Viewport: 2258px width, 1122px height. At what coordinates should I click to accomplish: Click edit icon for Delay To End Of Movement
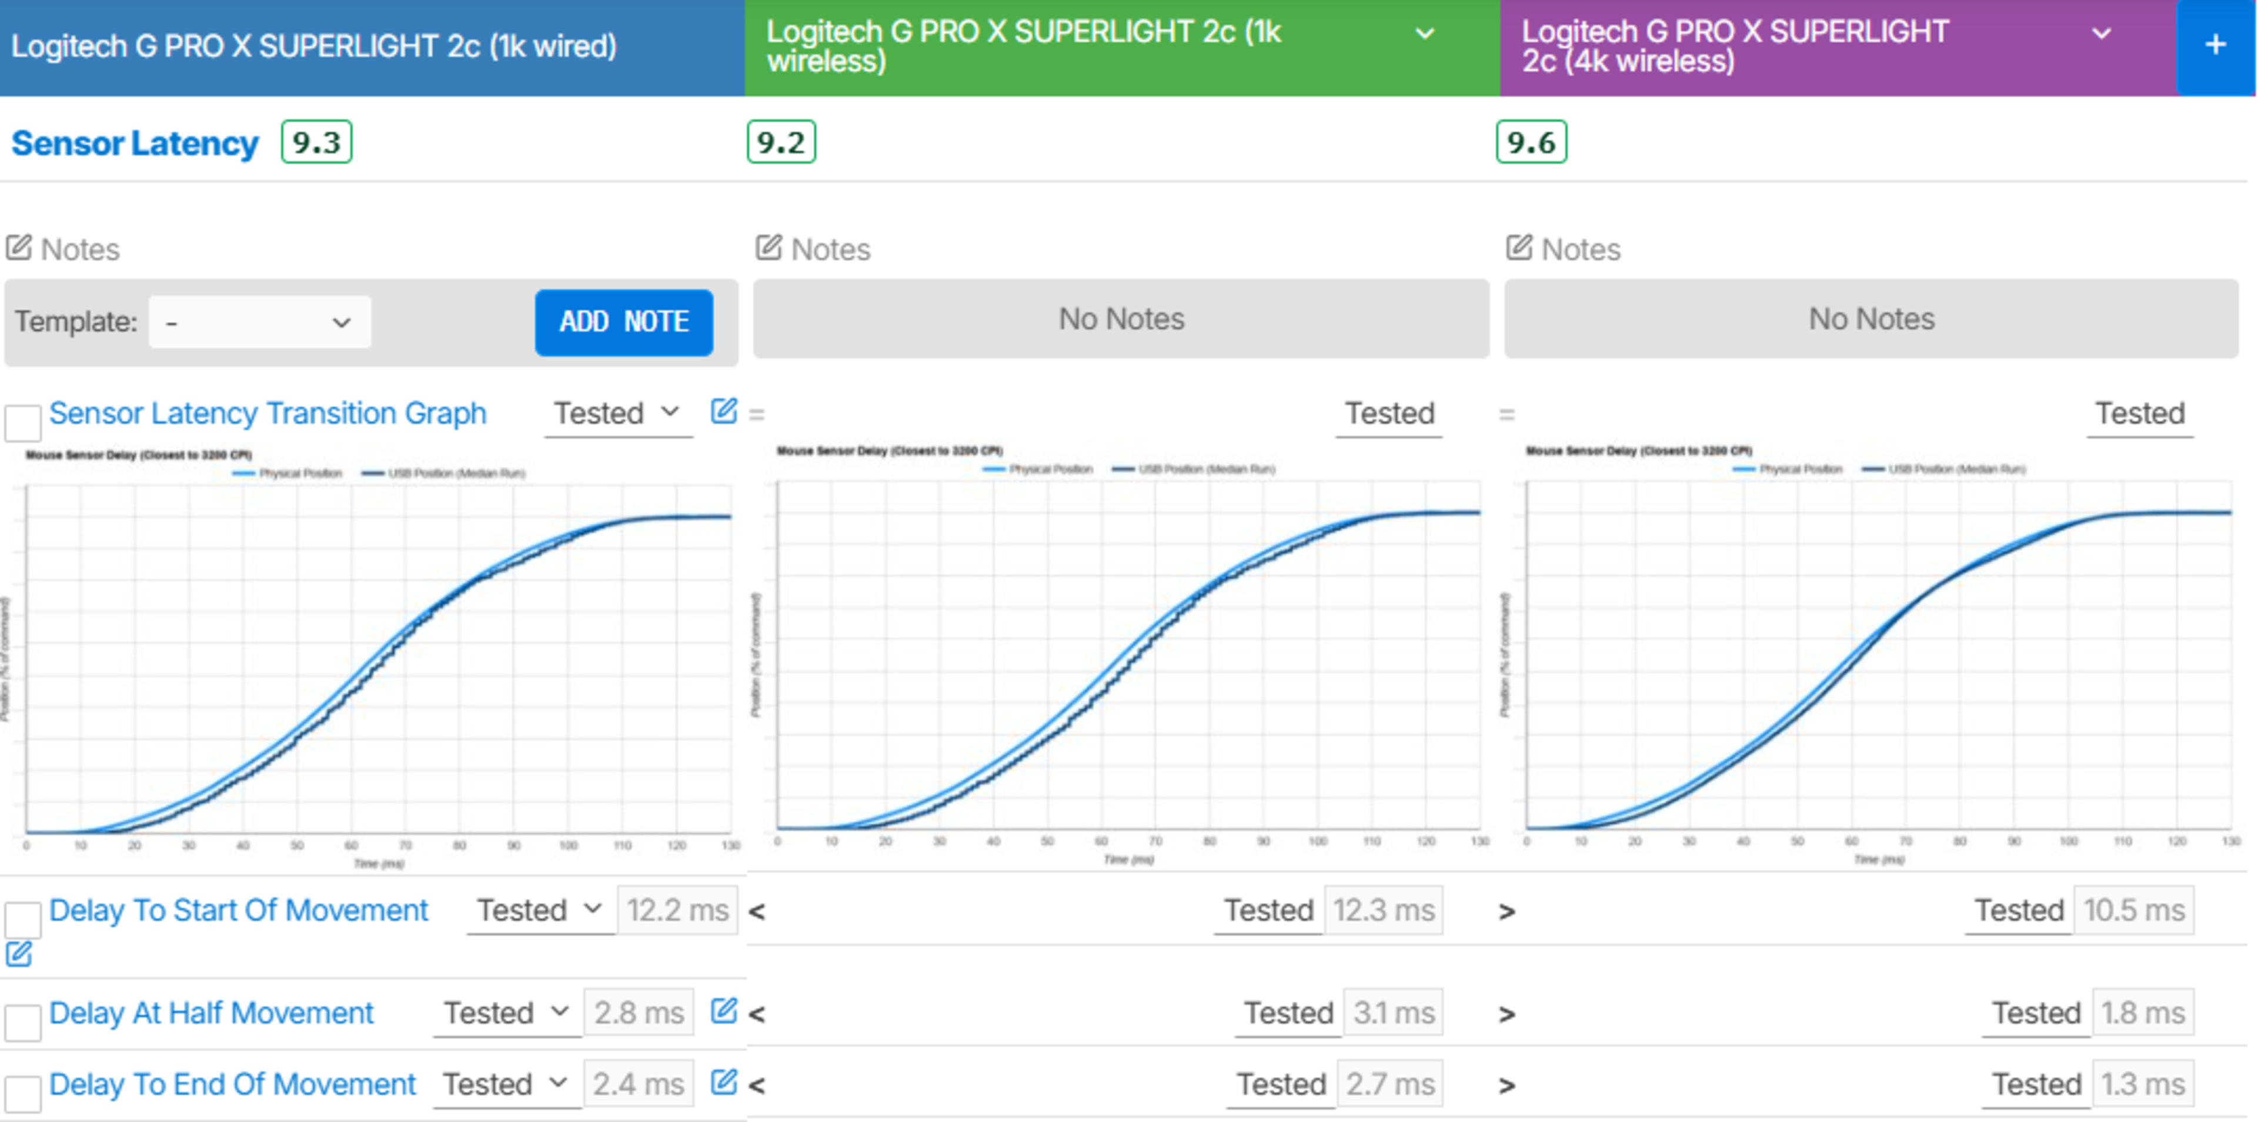(723, 1083)
